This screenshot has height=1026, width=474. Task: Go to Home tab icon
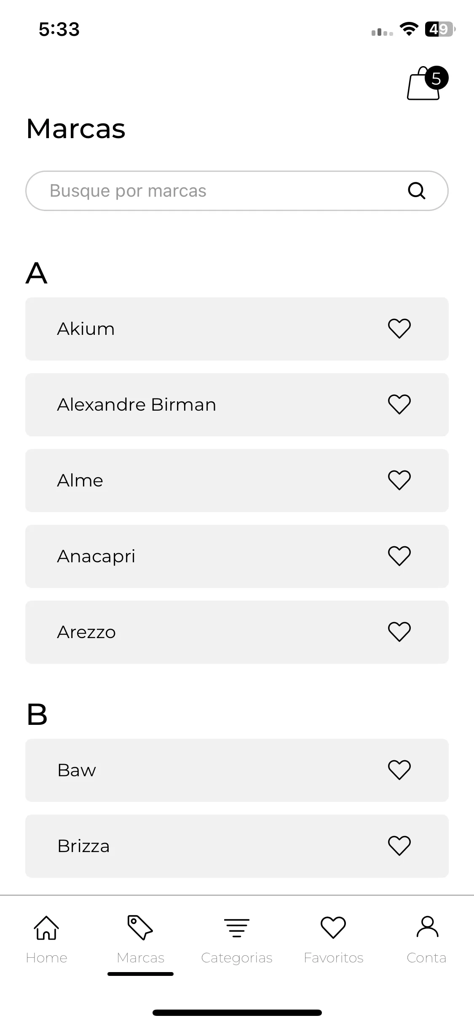point(46,927)
